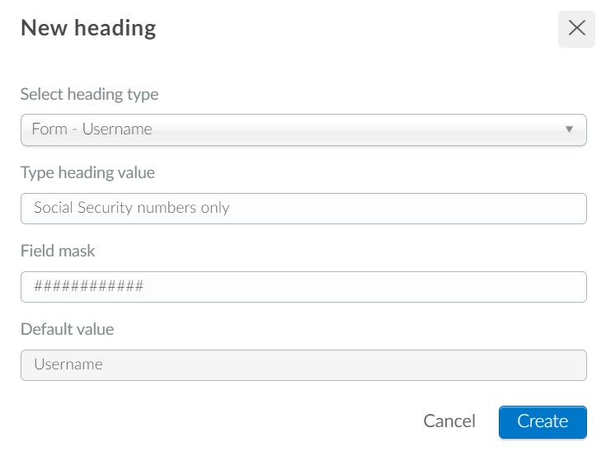Select the Default value Username field

click(303, 365)
